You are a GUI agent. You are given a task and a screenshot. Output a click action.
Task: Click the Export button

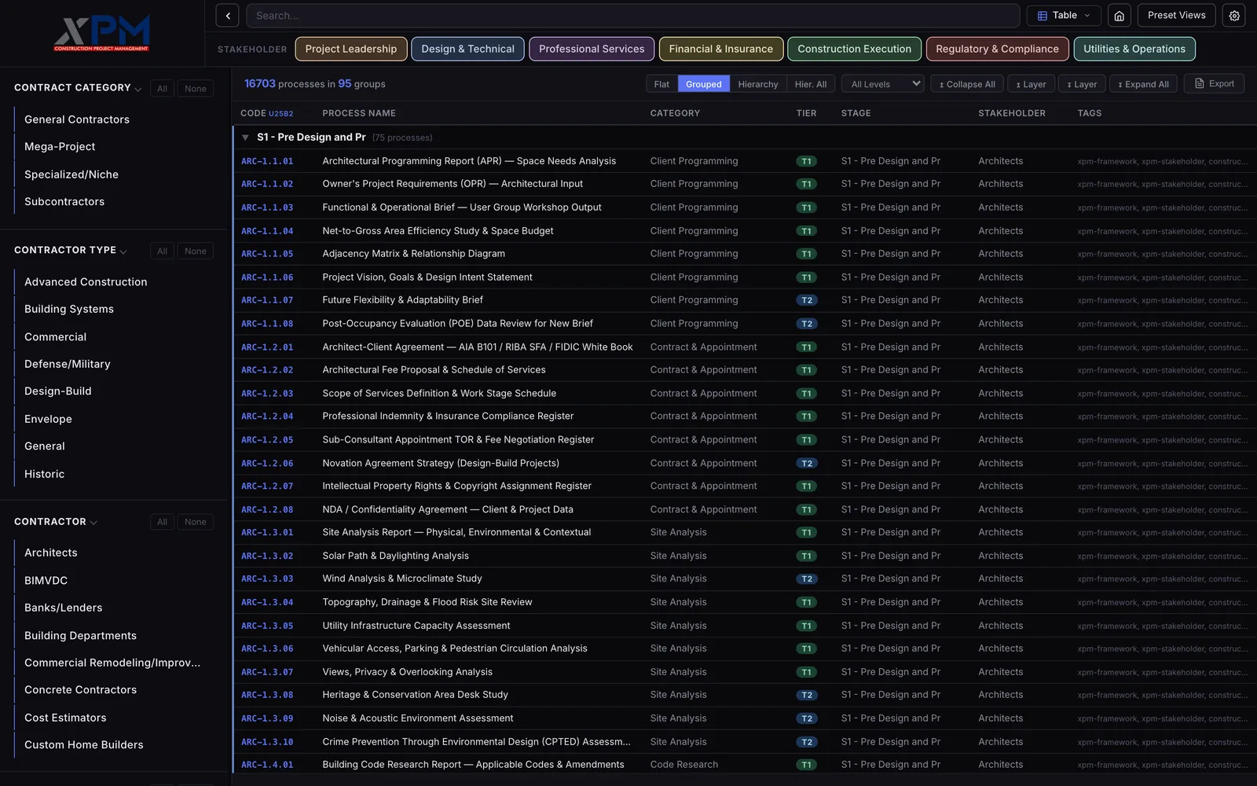tap(1215, 83)
